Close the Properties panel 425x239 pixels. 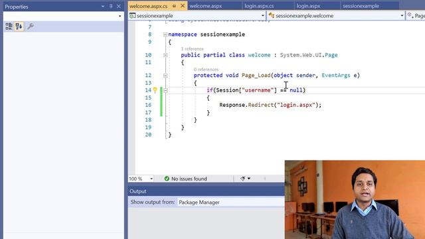[x=119, y=7]
